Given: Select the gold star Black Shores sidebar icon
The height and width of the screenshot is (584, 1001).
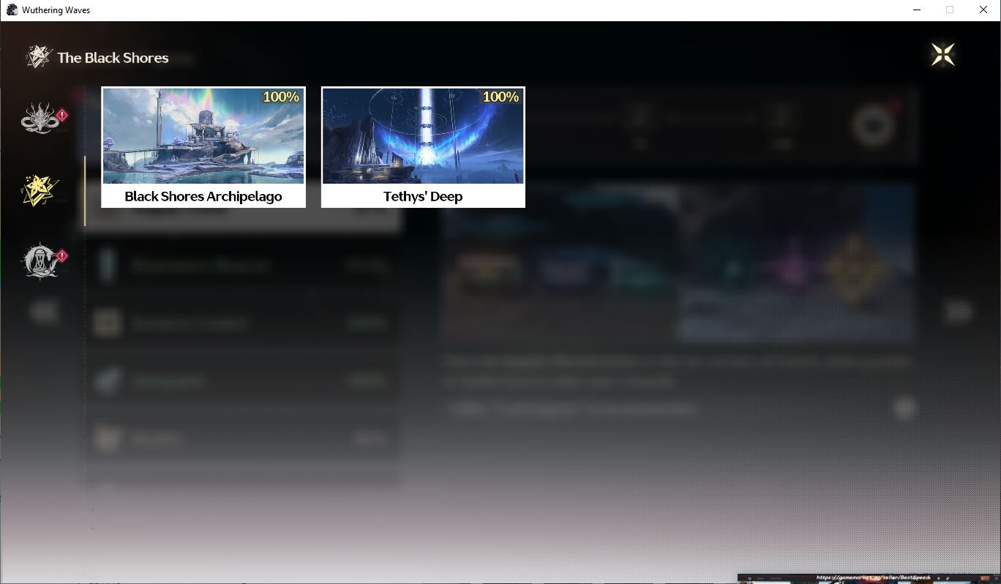Looking at the screenshot, I should tap(39, 190).
